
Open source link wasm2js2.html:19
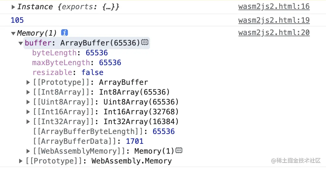click(274, 20)
